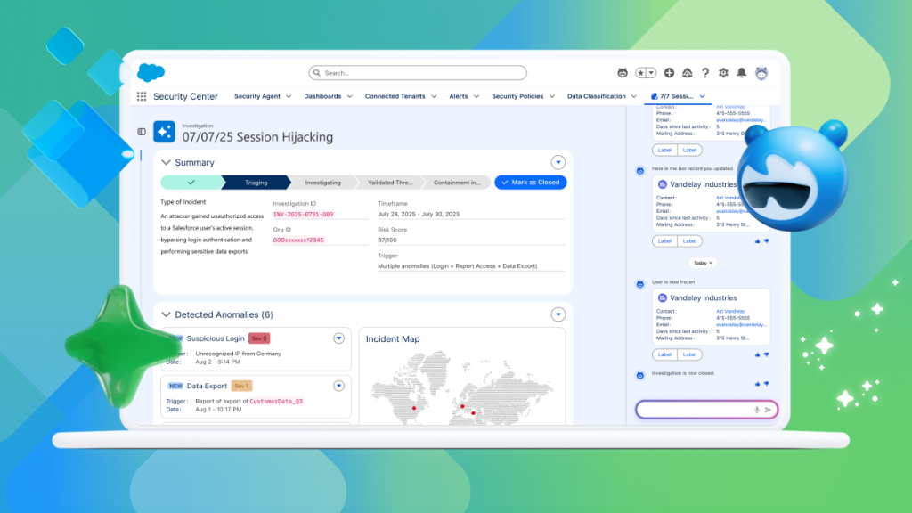Click the Help question mark icon
This screenshot has width=912, height=513.
click(704, 73)
